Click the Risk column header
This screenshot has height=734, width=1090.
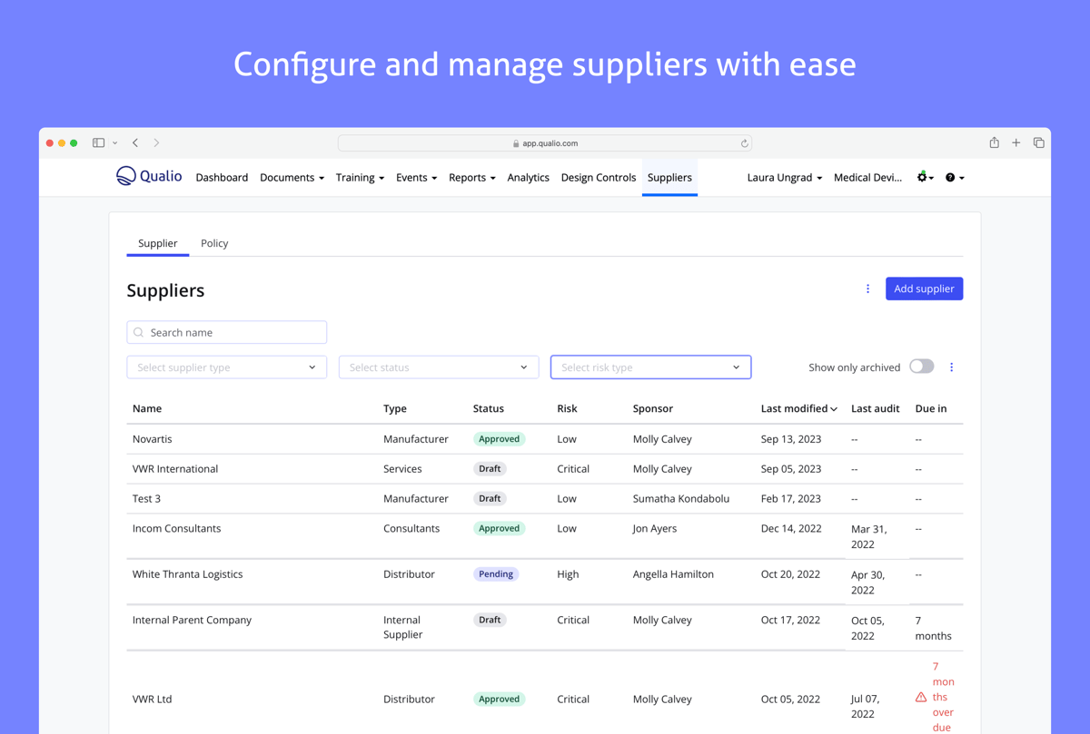[567, 409]
